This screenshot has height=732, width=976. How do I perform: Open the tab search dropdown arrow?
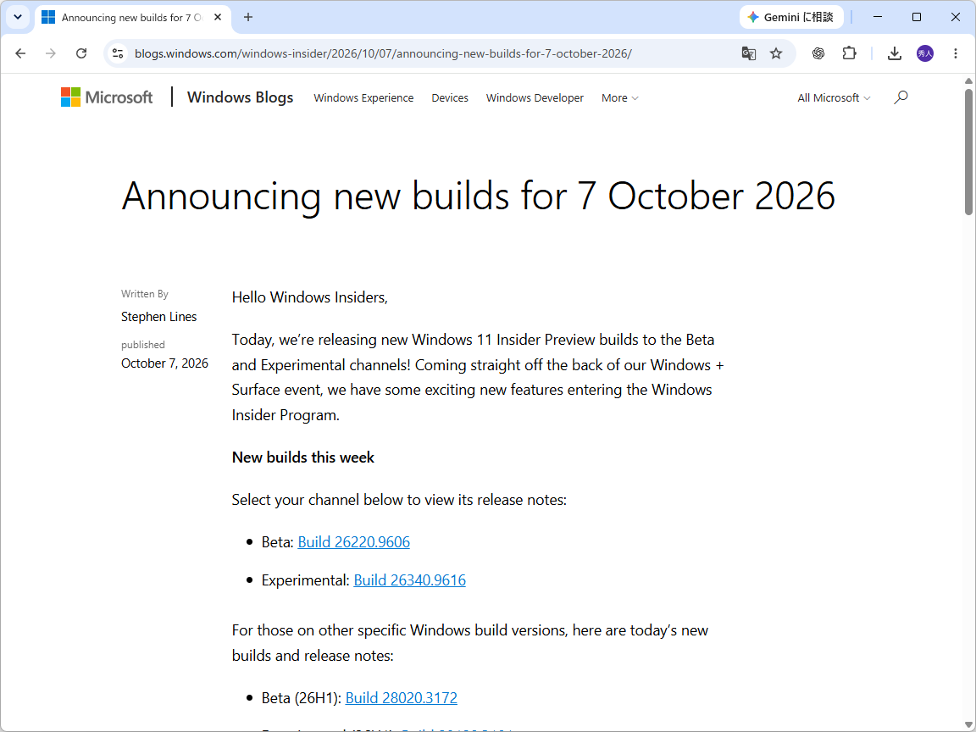point(18,18)
